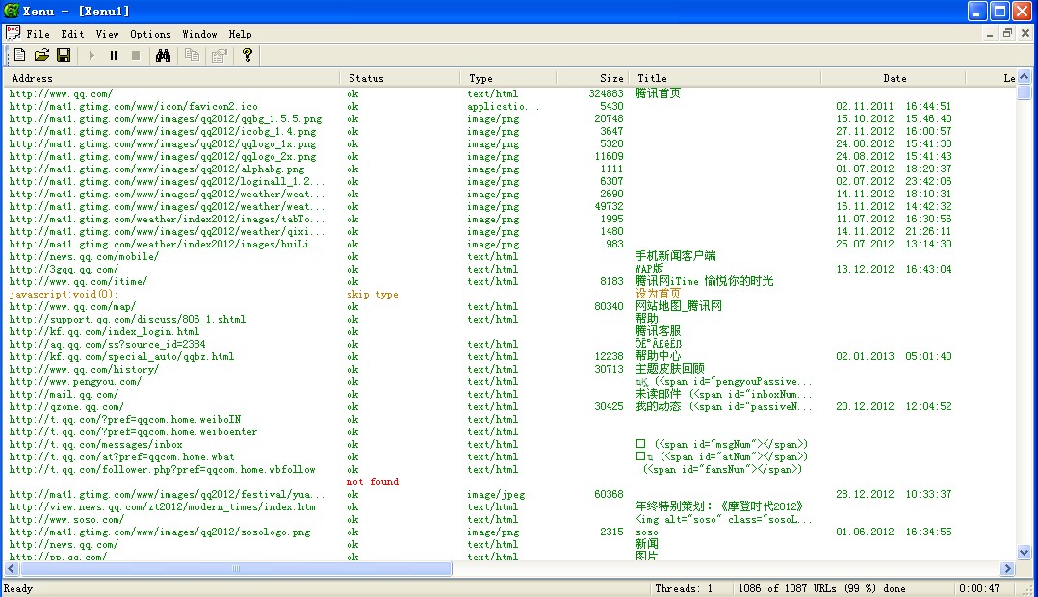Screen dimensions: 1038x597
Task: Sort the list by the Status column header
Action: tap(366, 78)
